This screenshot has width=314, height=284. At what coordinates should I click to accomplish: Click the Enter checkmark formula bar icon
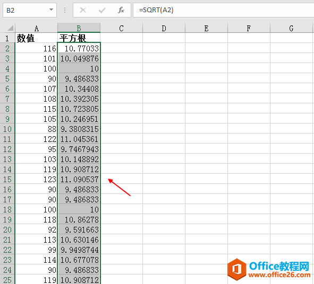click(x=102, y=10)
